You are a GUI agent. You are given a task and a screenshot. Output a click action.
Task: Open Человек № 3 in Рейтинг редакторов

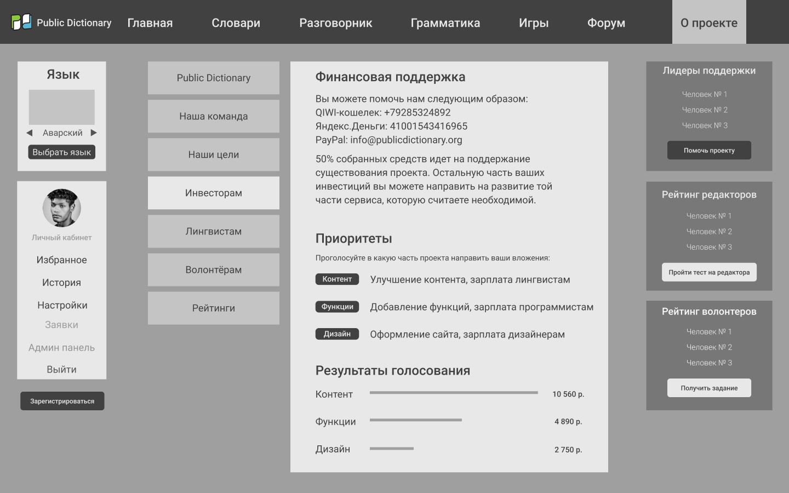[709, 247]
